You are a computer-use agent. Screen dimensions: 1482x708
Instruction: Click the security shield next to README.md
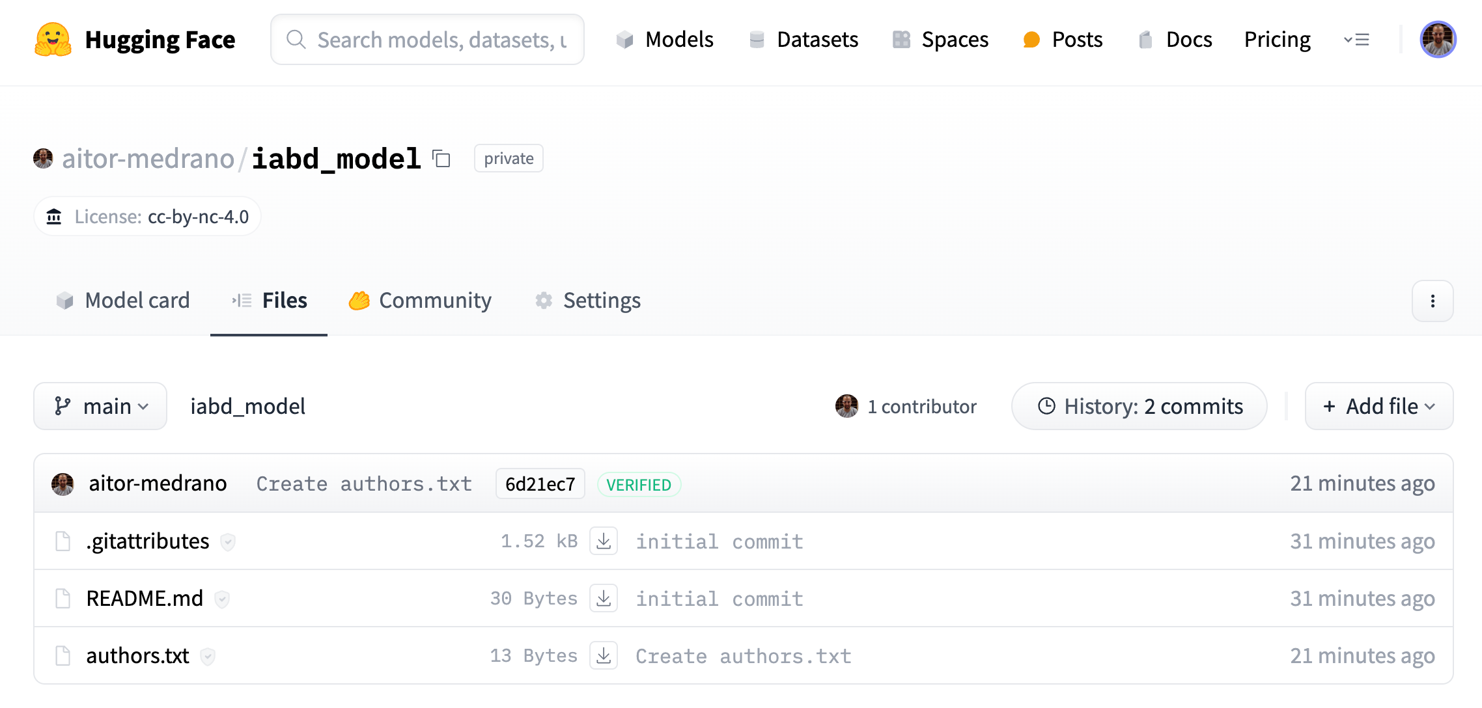point(222,599)
